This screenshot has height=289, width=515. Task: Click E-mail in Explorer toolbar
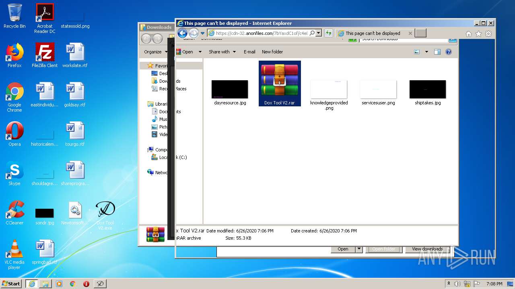pyautogui.click(x=249, y=52)
